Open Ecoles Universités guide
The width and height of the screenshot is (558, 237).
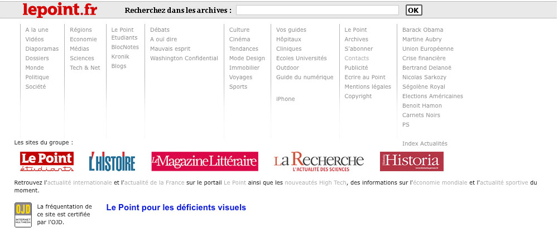301,59
